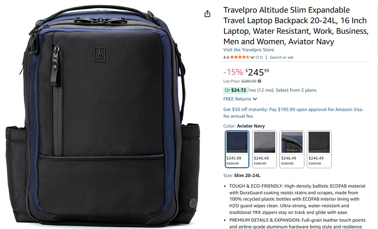Viewport: 378px width, 229px height.
Task: Click the 4.4 rating number
Action: pos(226,58)
